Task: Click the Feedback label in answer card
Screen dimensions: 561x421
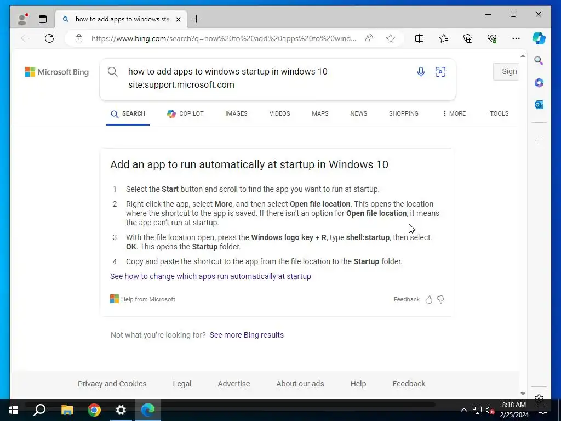Action: coord(407,299)
